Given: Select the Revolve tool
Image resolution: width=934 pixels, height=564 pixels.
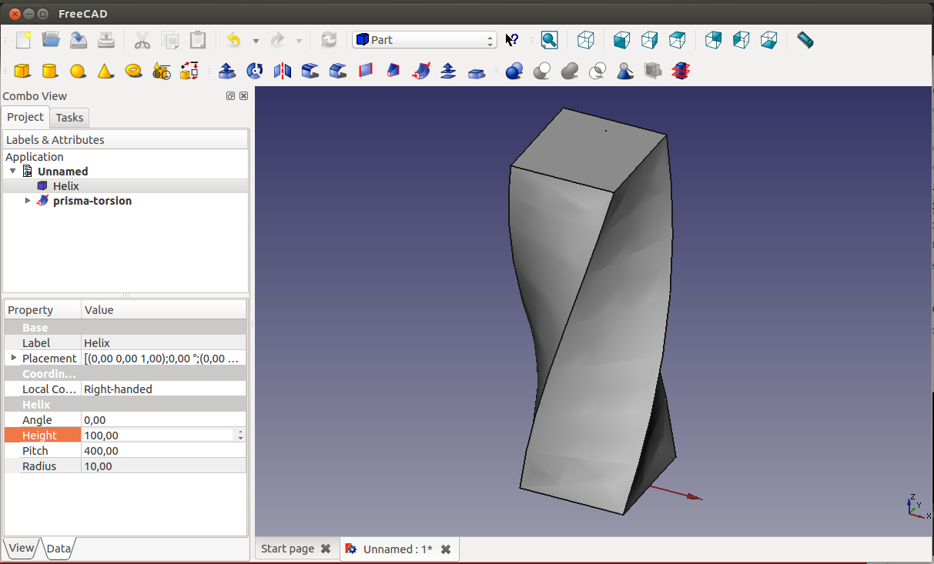Looking at the screenshot, I should (x=255, y=72).
